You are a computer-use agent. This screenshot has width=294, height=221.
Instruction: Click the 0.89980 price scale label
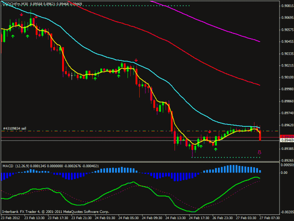click(287, 89)
